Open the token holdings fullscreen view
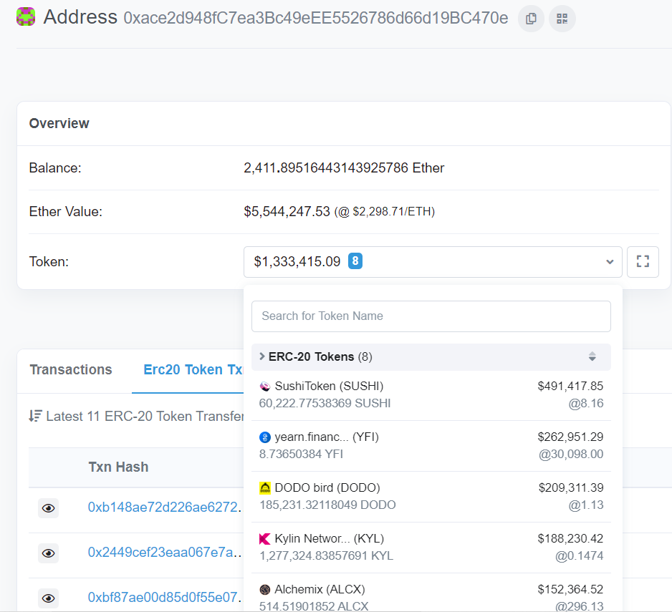This screenshot has height=612, width=672. pos(643,261)
